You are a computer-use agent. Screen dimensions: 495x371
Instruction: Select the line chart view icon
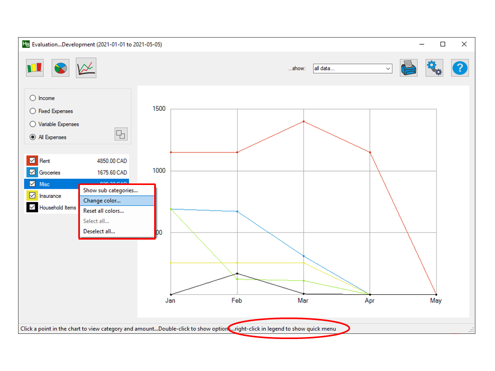[86, 68]
